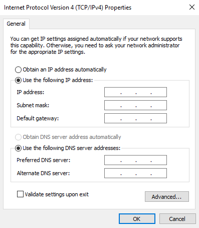Click last octet of Default gateway field
199x228 pixels.
(159, 118)
